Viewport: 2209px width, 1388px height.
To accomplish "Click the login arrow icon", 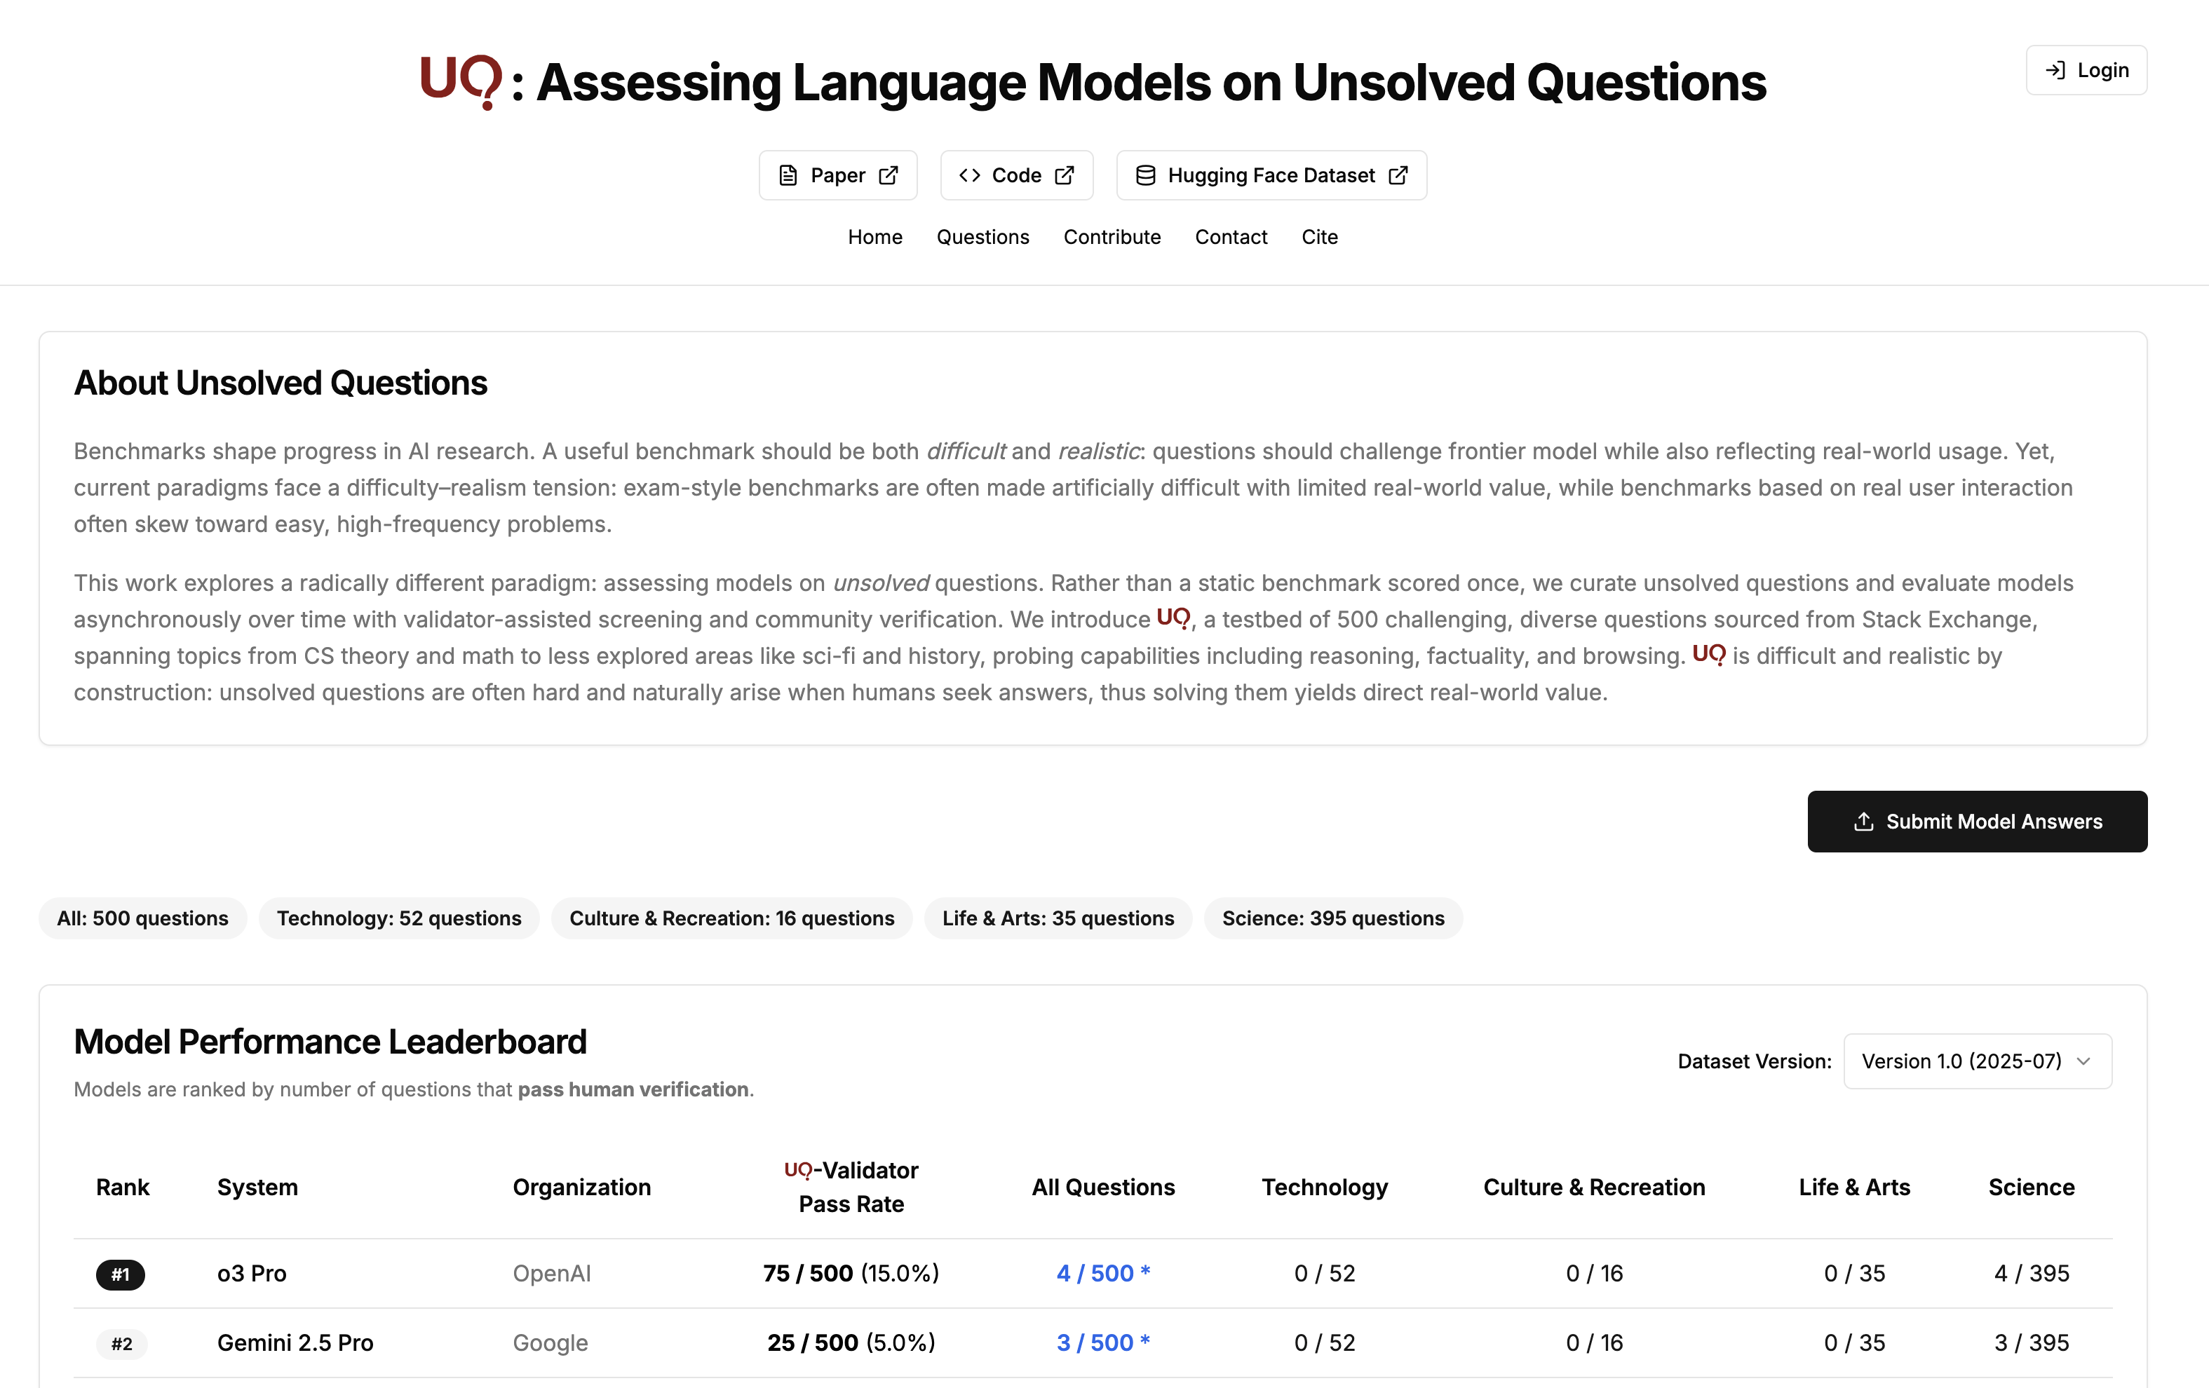I will coord(2056,71).
